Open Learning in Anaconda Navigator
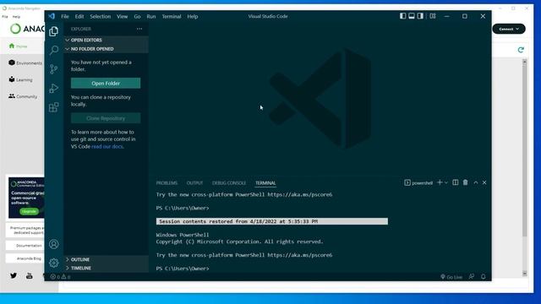 click(x=20, y=79)
